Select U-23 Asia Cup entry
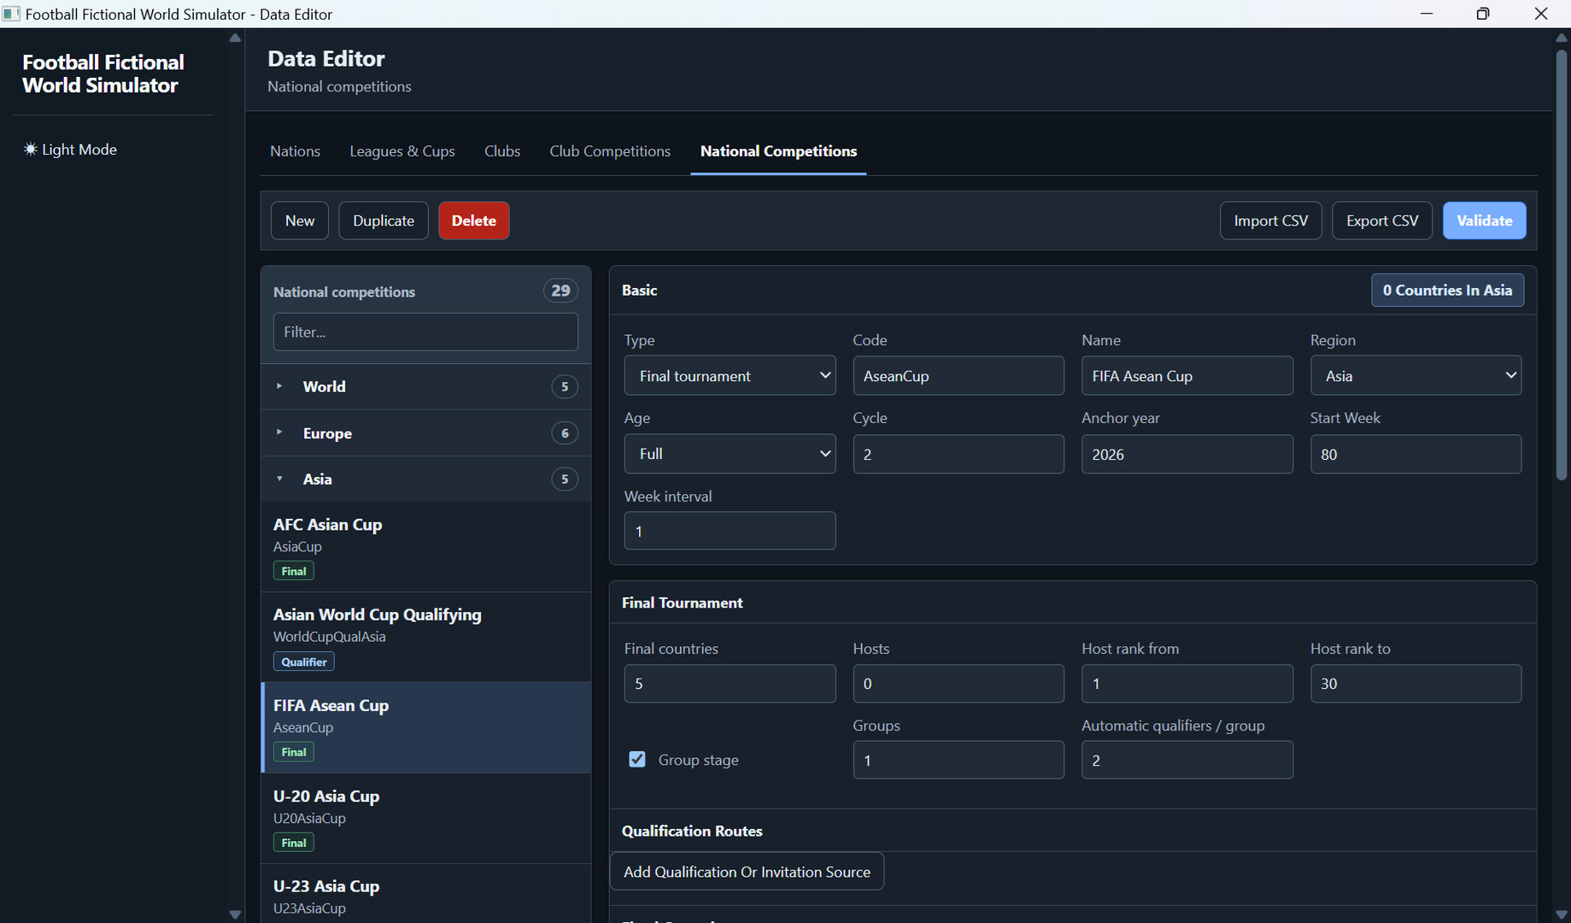 425,894
